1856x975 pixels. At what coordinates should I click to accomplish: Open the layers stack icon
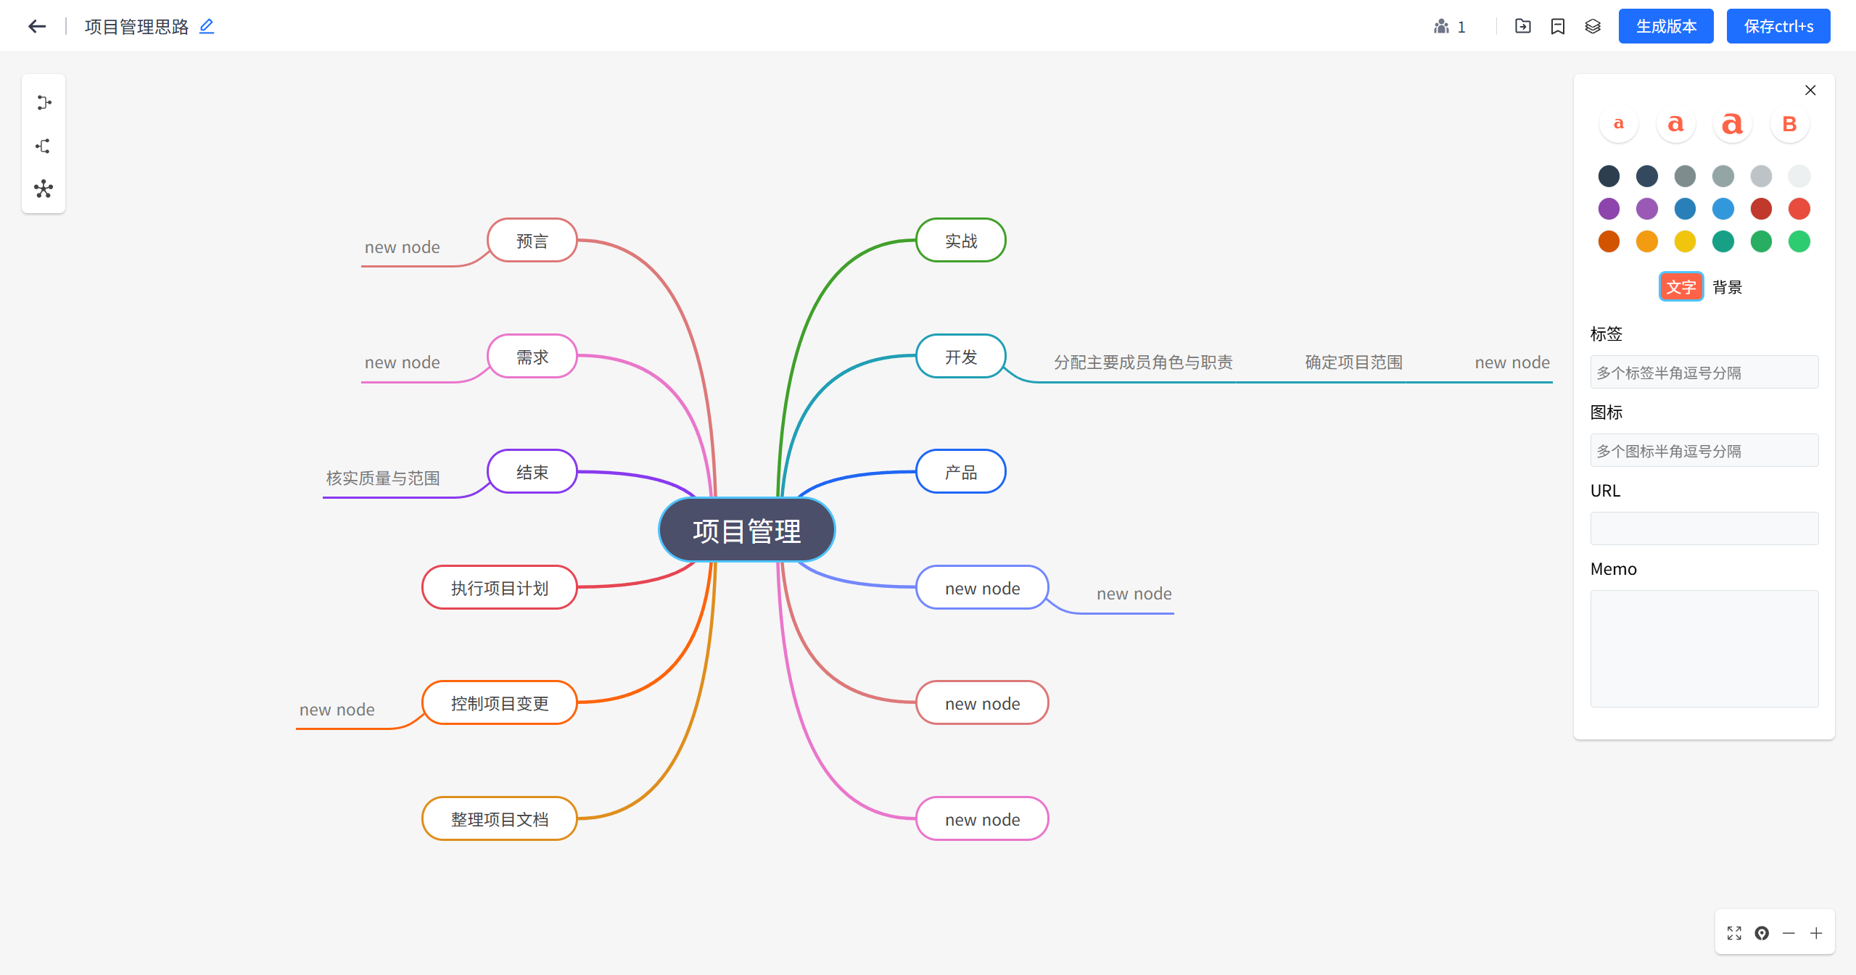coord(1592,26)
